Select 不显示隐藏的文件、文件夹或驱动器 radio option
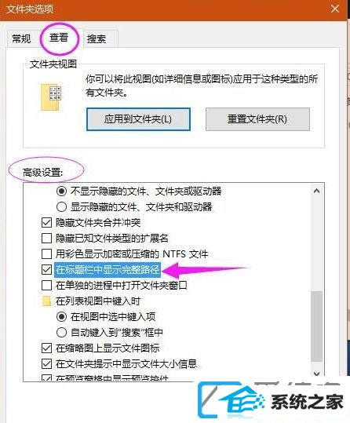 tap(61, 191)
